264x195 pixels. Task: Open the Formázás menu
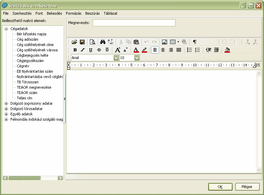coord(74,13)
